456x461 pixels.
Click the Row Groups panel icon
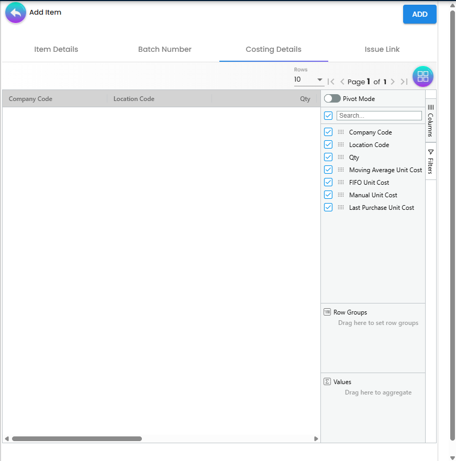coord(327,312)
